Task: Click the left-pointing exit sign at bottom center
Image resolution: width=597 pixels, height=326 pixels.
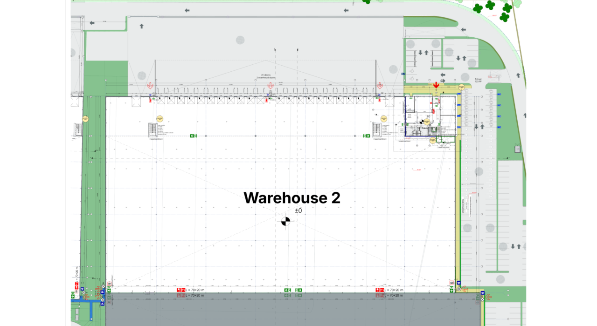Action: coord(288,290)
